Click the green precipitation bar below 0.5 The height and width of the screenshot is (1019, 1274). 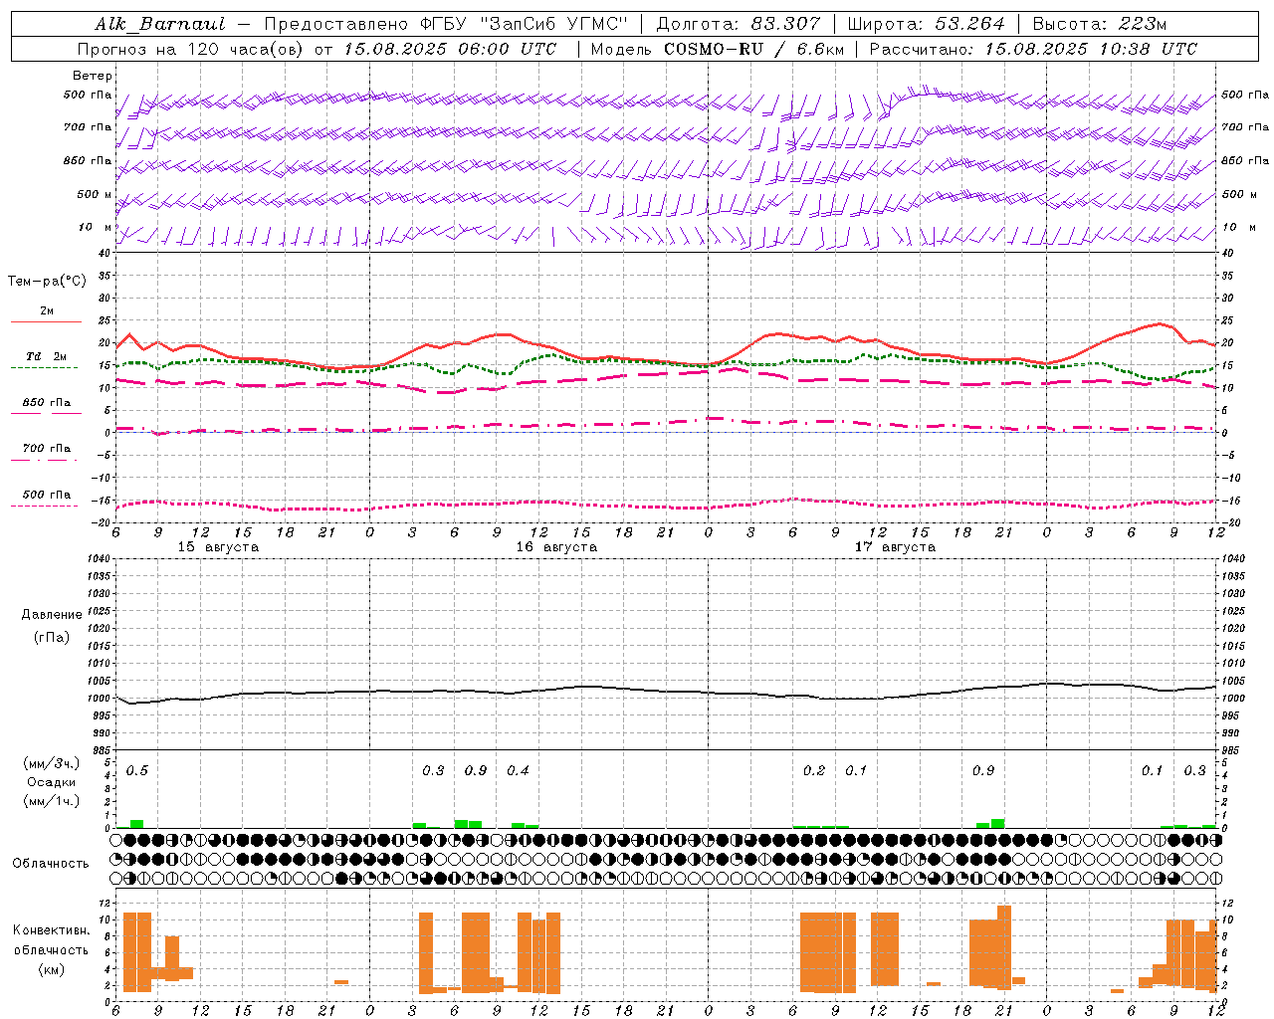click(137, 824)
